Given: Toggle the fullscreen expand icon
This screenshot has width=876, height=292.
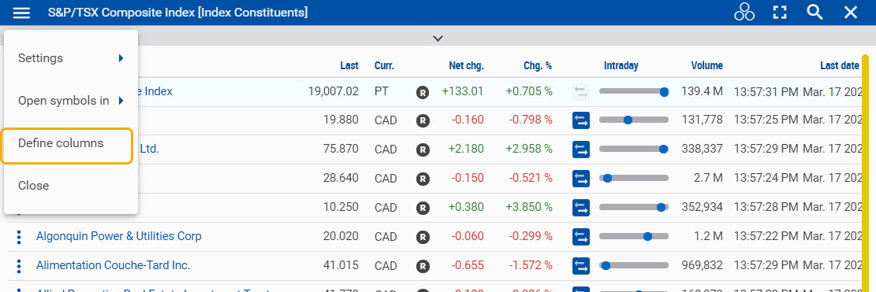Looking at the screenshot, I should point(780,13).
